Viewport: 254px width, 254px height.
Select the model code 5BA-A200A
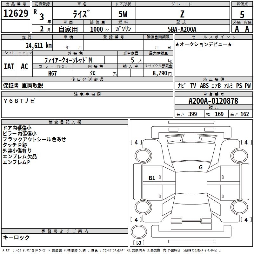tap(182, 29)
